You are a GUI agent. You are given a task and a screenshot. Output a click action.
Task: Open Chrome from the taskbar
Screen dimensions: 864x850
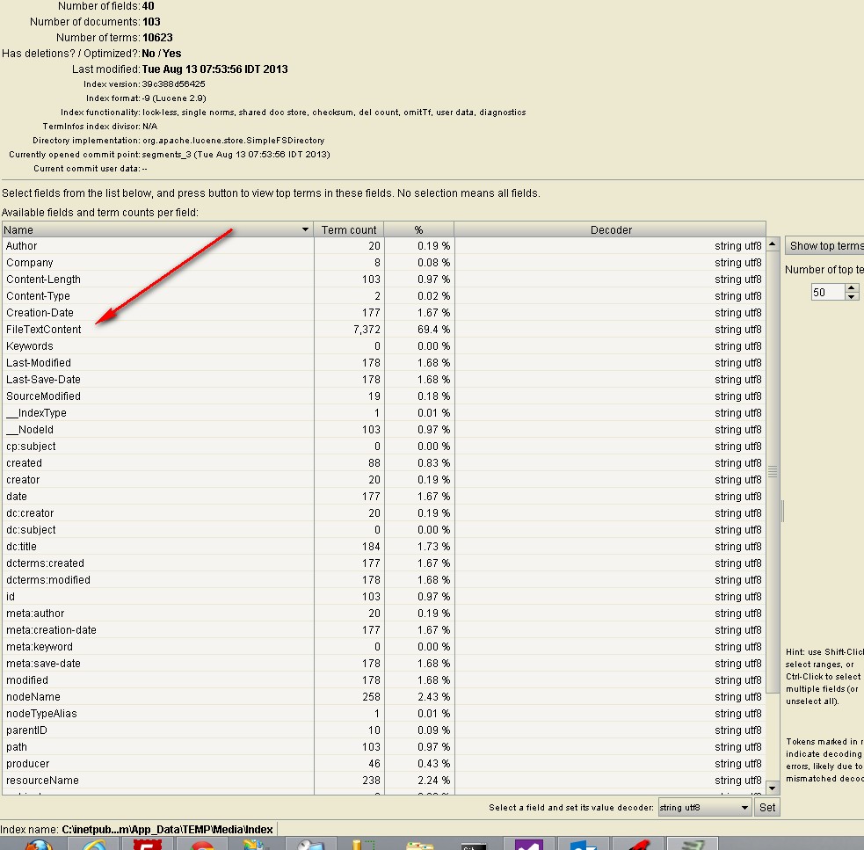202,844
